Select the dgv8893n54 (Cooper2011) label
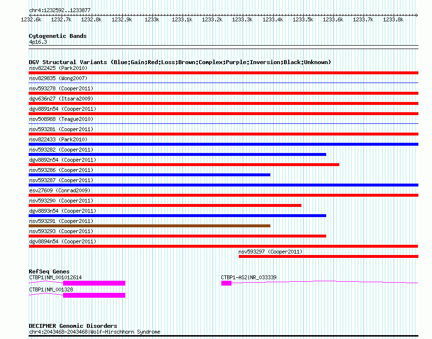 tap(63, 211)
